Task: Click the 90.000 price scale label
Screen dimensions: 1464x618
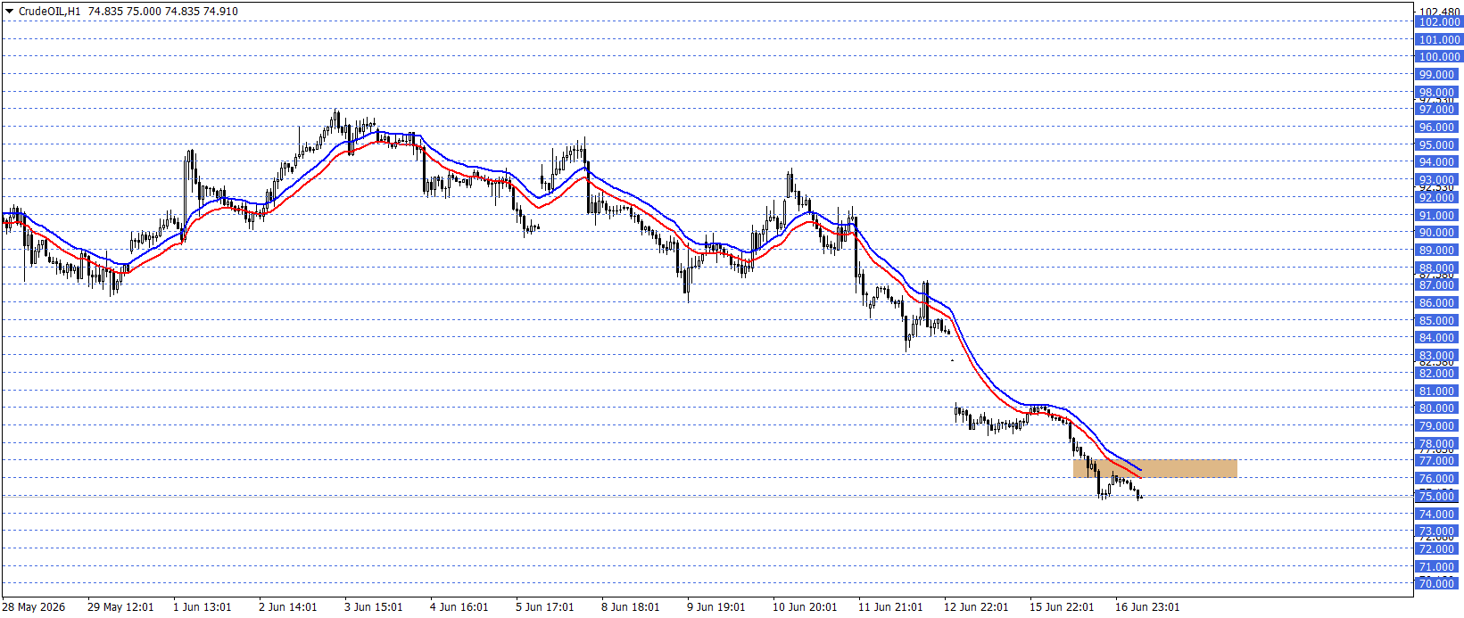Action: (1439, 233)
